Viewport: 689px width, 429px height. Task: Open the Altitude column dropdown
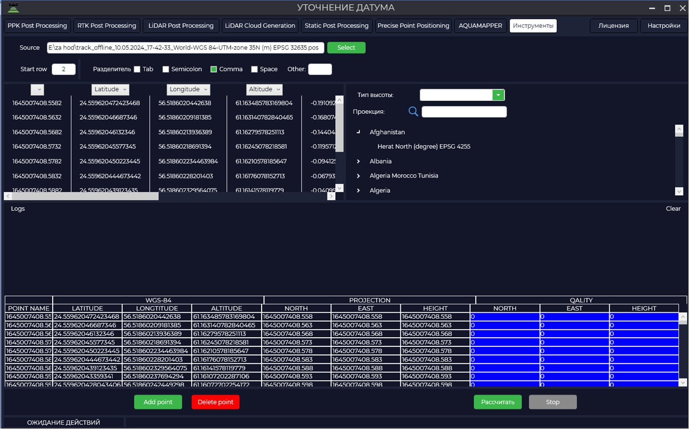tap(264, 89)
